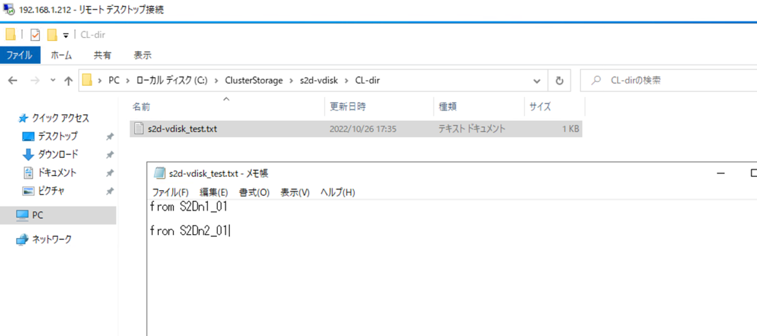Open the ファイル tab in Explorer ribbon
The width and height of the screenshot is (757, 336).
pos(20,55)
